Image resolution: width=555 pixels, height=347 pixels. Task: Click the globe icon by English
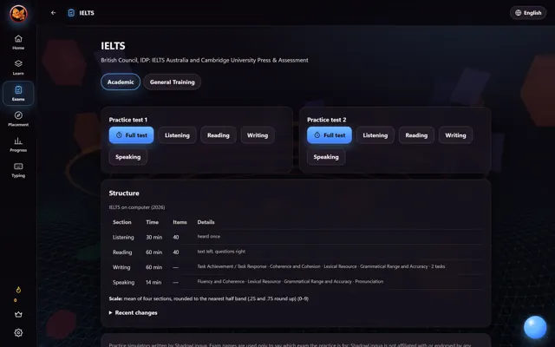519,13
